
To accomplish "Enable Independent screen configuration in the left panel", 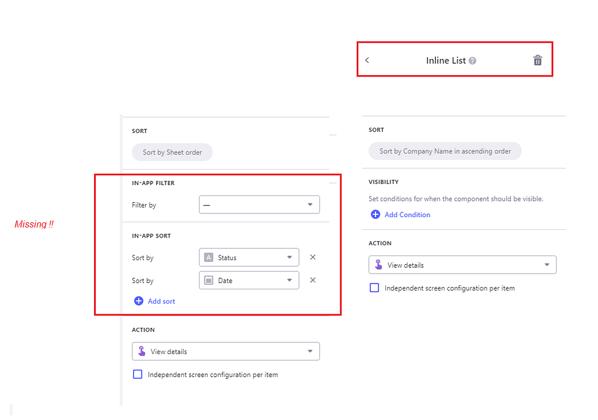I will coord(137,374).
